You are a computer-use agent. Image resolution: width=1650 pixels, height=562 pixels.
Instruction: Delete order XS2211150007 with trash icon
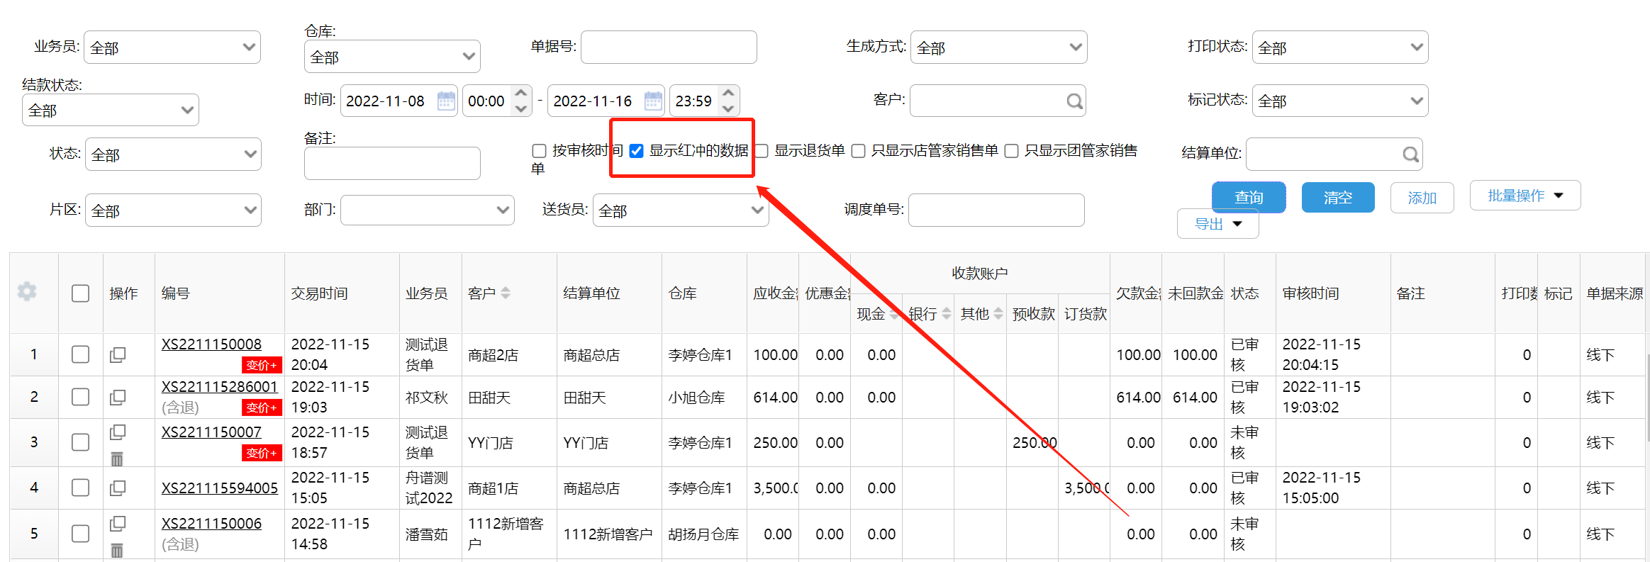pyautogui.click(x=117, y=459)
